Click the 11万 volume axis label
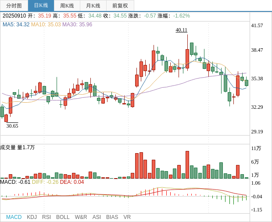 click(x=256, y=148)
